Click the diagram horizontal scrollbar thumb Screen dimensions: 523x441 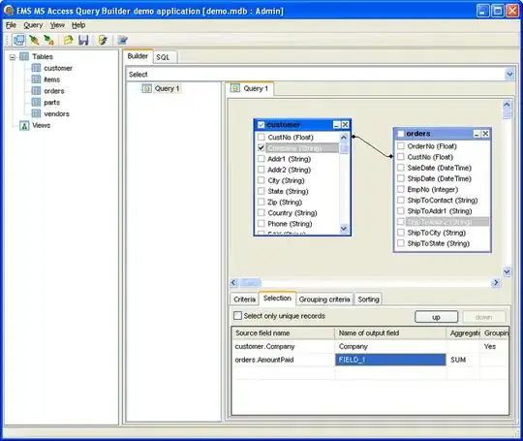[250, 283]
